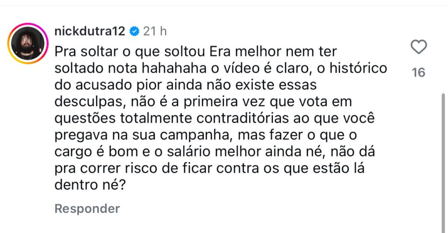Like the comment with the heart icon
This screenshot has height=233, width=448.
419,47
